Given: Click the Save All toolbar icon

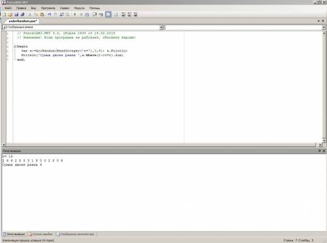Looking at the screenshot, I should click(x=22, y=14).
